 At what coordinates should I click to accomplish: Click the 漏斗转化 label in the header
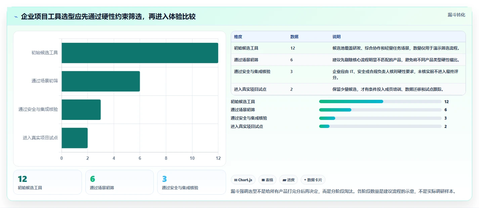point(456,15)
